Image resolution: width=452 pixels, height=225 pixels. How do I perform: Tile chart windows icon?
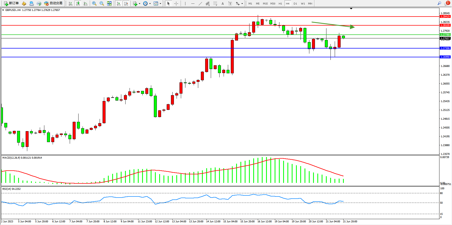coord(109,3)
